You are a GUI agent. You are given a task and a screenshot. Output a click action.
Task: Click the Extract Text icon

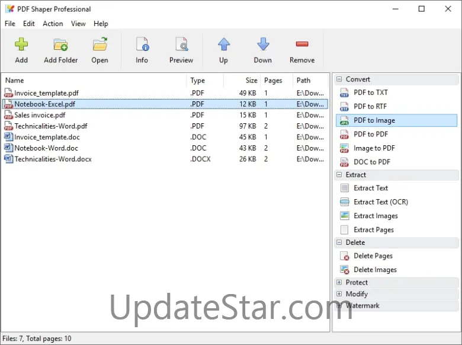[344, 188]
